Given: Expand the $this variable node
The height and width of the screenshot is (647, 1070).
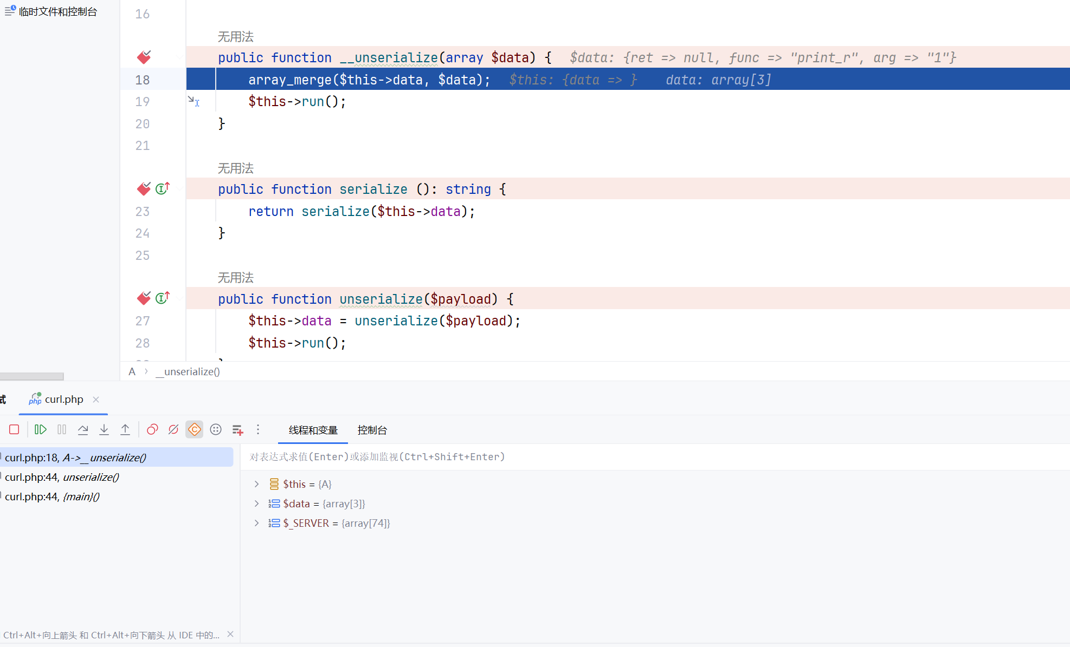Looking at the screenshot, I should 257,484.
